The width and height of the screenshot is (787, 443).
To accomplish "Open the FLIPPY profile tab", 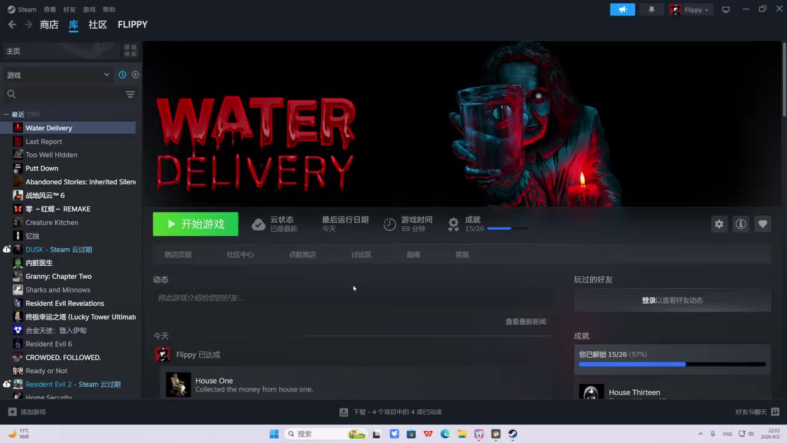I will click(x=133, y=25).
